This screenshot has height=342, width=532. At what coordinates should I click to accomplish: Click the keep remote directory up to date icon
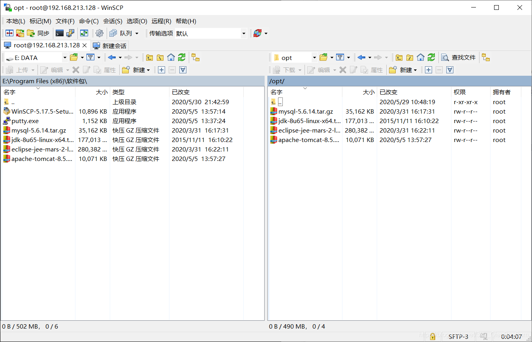(x=84, y=33)
